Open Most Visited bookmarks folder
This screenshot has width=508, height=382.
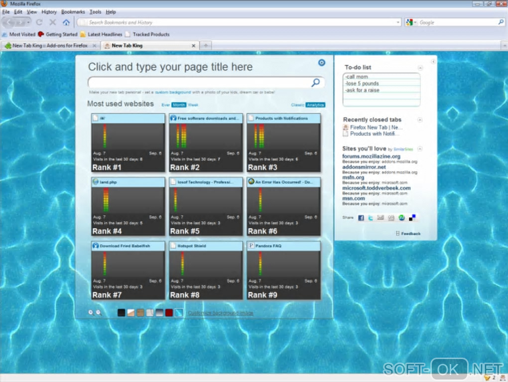[18, 34]
